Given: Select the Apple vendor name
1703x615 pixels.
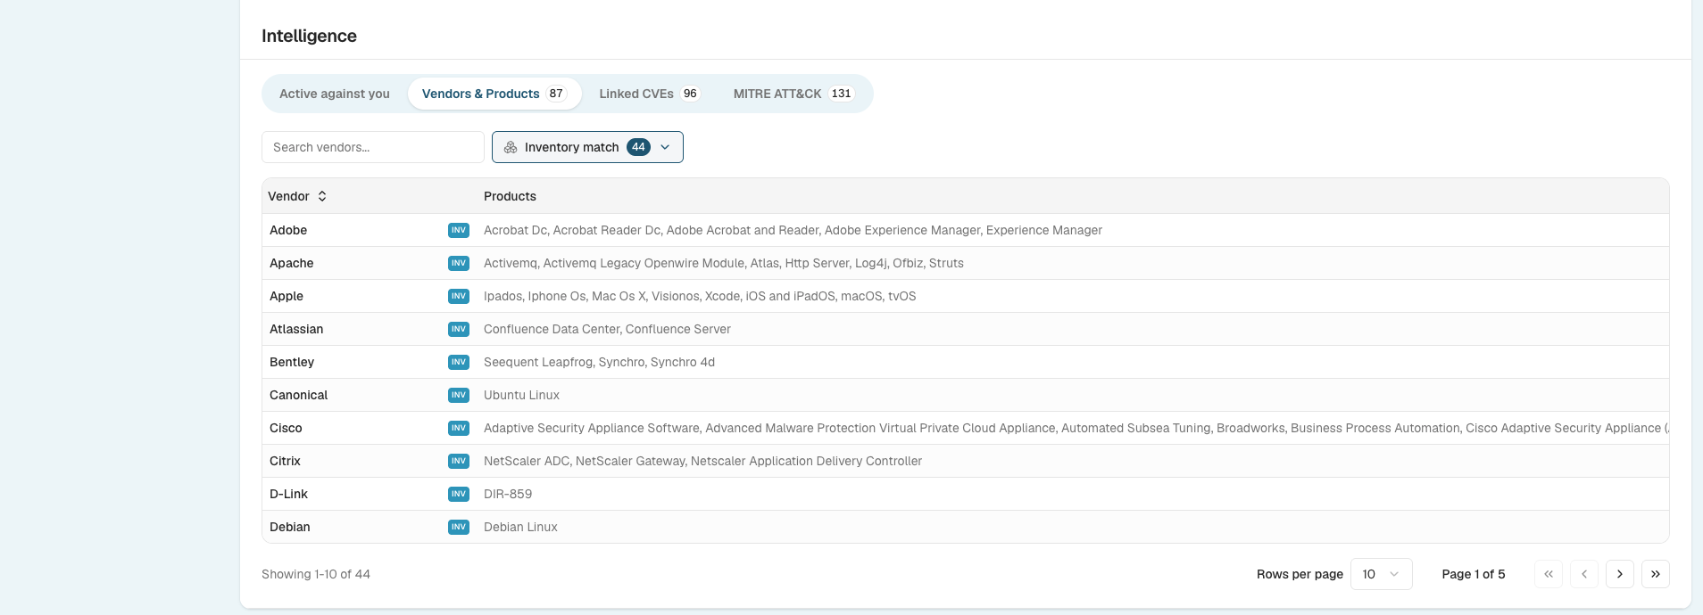Looking at the screenshot, I should pyautogui.click(x=287, y=296).
